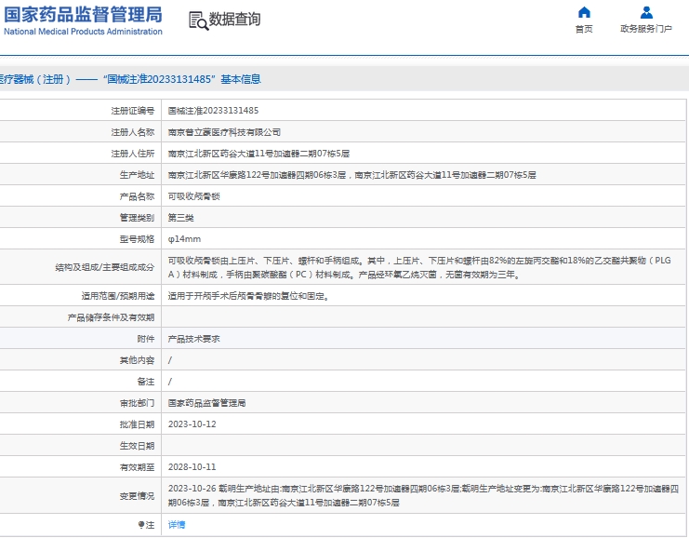
Task: Click the lightbulb icon beside 注
Action: click(141, 525)
